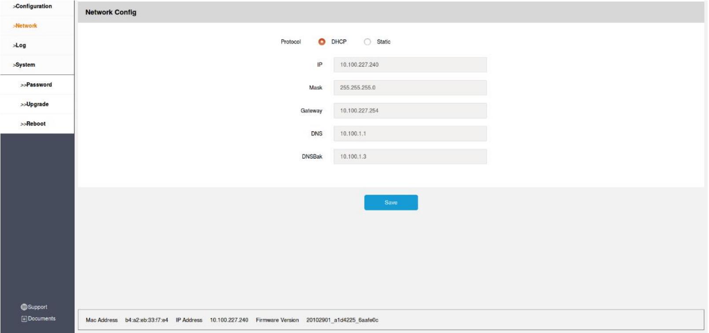Image resolution: width=709 pixels, height=333 pixels.
Task: Go to the Network menu item
Action: (x=26, y=26)
